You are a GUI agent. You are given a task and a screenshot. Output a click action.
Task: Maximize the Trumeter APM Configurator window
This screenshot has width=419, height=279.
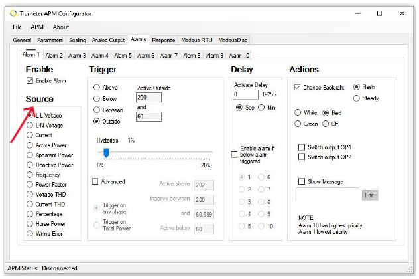coord(379,13)
